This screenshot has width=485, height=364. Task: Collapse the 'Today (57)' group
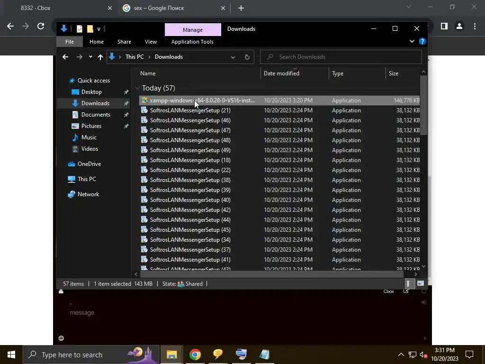(137, 88)
